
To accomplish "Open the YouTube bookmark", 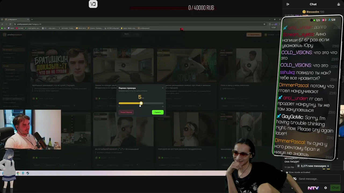I will click(20, 28).
